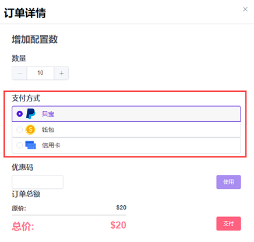Focus the 优惠码 input box
This screenshot has height=242, width=254.
coord(37,182)
